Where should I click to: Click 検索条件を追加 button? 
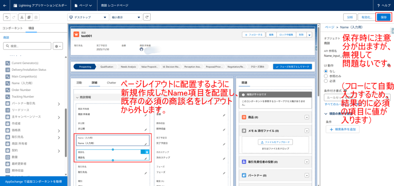coord(342,129)
